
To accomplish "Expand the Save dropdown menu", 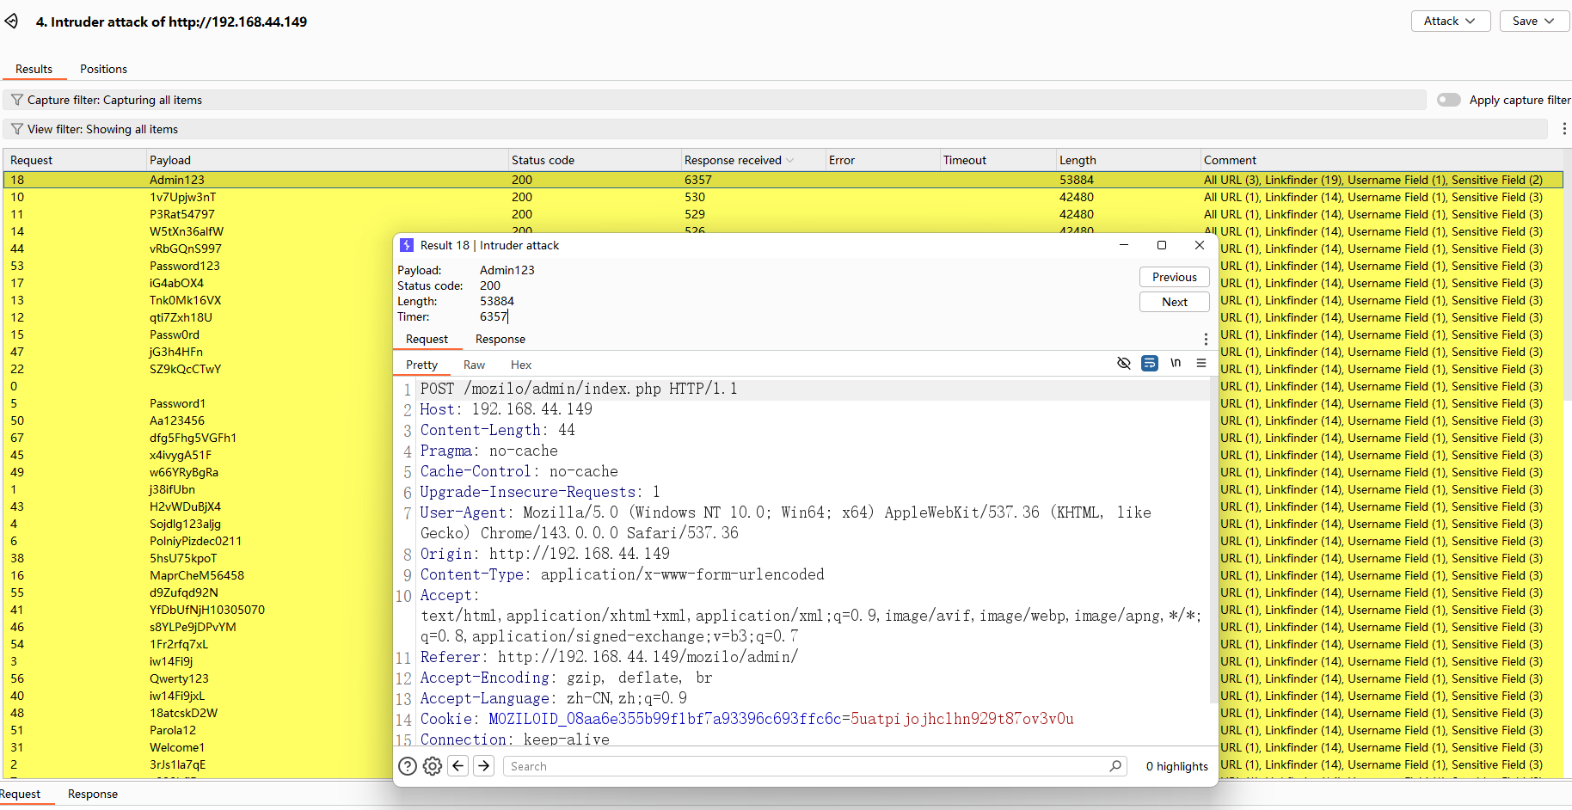I will click(x=1534, y=21).
